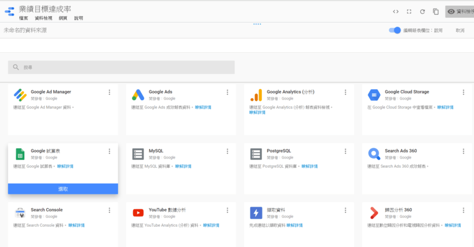This screenshot has width=474, height=247.
Task: Open 歸因分析 360 more options menu
Action: [x=463, y=210]
